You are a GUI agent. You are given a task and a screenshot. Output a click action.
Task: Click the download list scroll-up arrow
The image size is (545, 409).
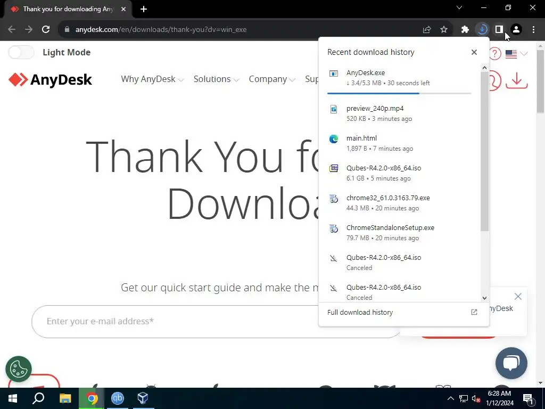pyautogui.click(x=484, y=68)
